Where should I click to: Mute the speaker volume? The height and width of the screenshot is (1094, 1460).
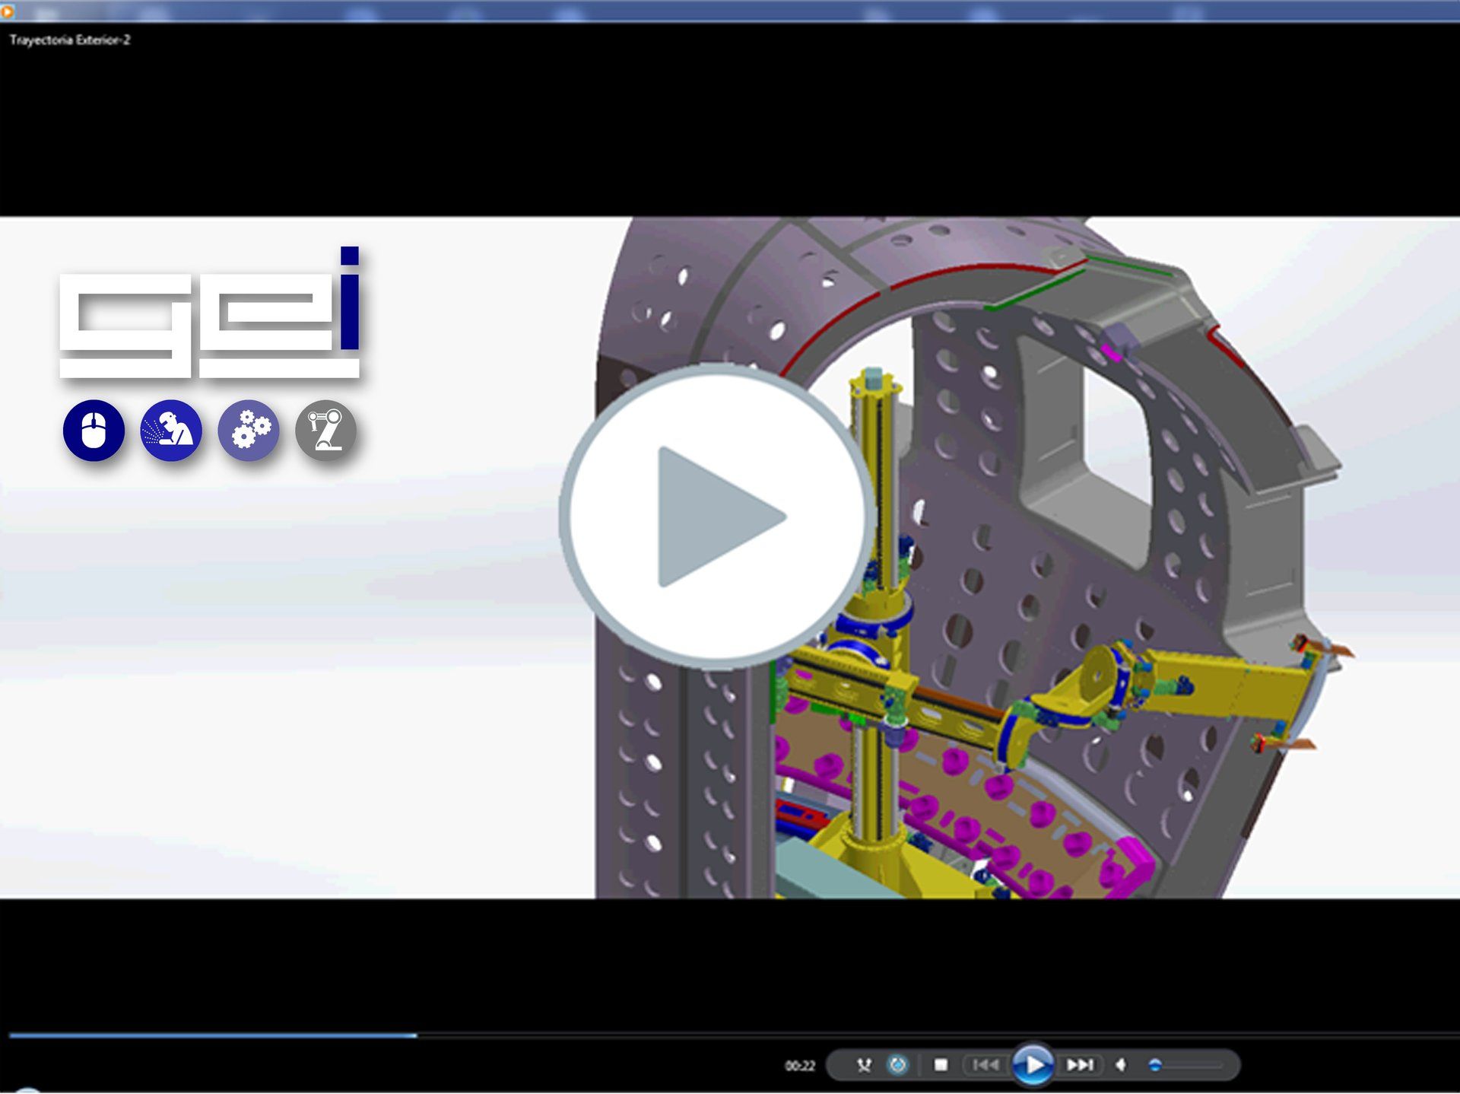click(x=1121, y=1065)
